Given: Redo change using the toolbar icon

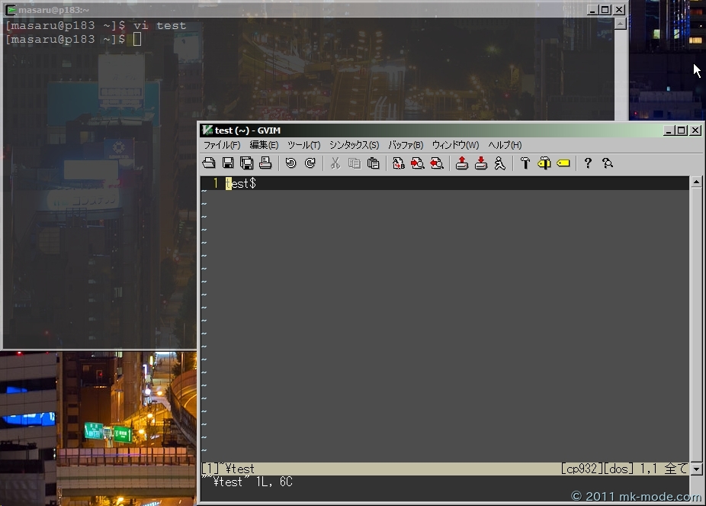Looking at the screenshot, I should 310,163.
